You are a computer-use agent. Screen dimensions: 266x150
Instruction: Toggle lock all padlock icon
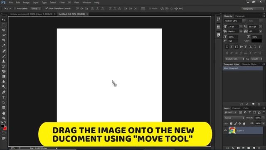[244, 123]
